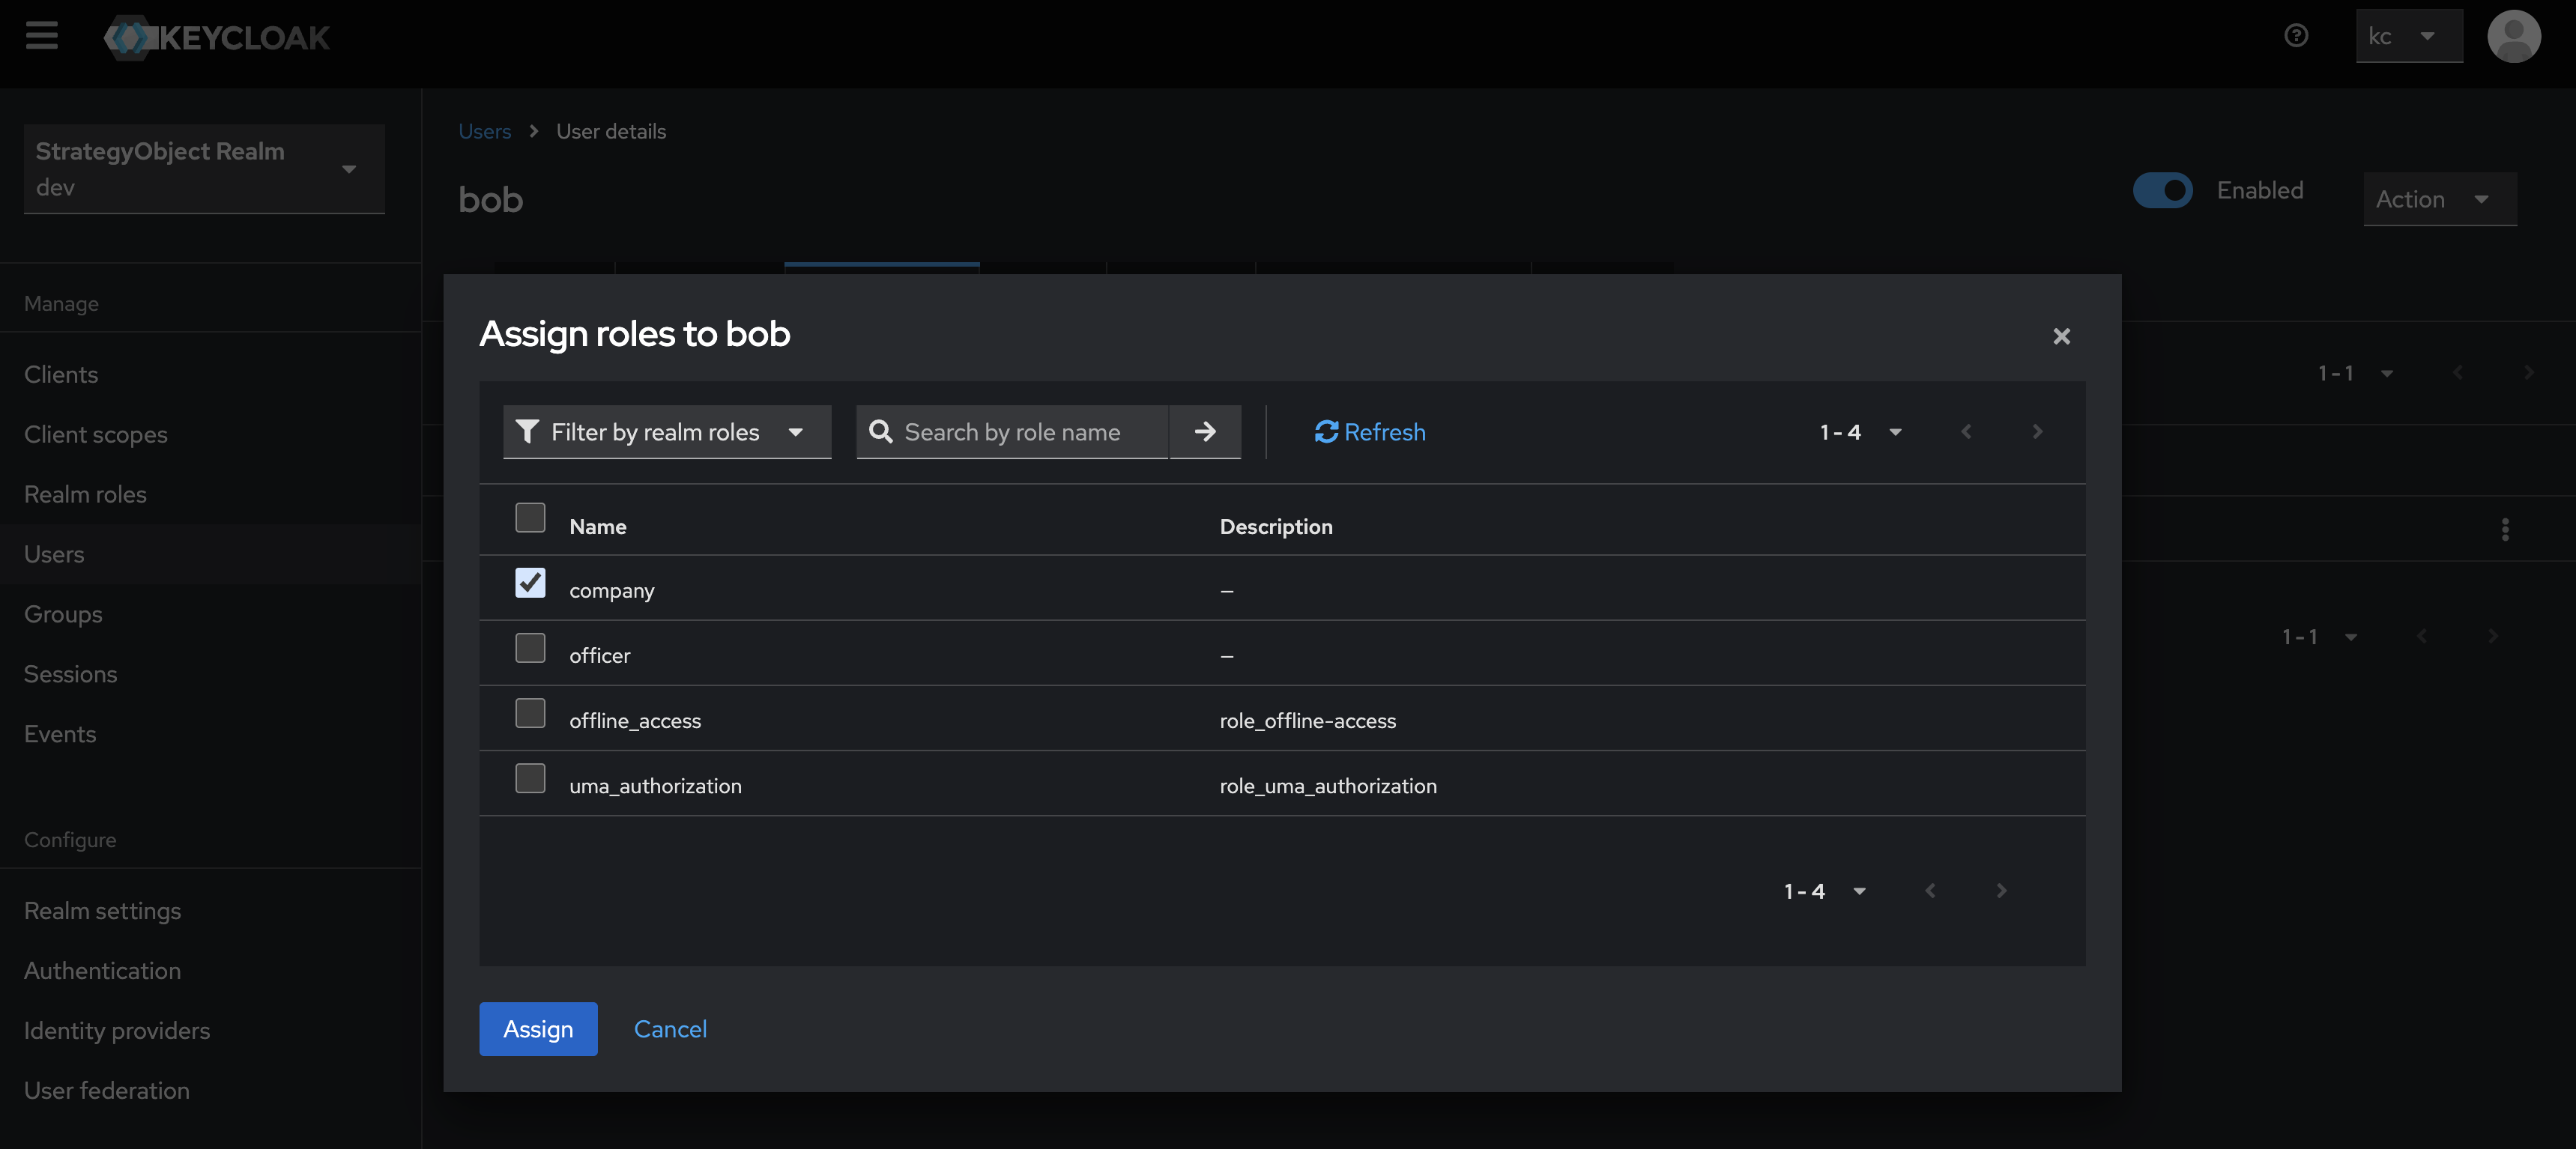Open kebab menu behind the dialog
This screenshot has height=1149, width=2576.
point(2504,529)
